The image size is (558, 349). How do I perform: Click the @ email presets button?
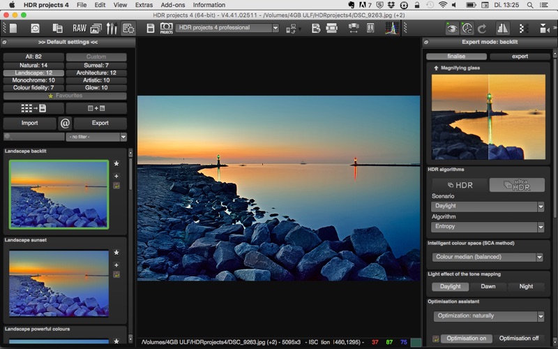65,124
